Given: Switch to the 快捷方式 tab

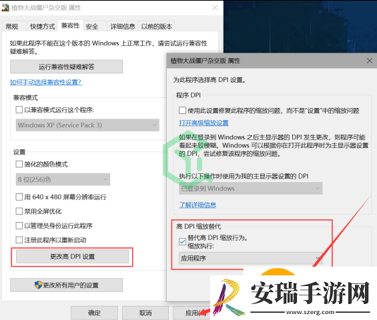Looking at the screenshot, I should [42, 26].
